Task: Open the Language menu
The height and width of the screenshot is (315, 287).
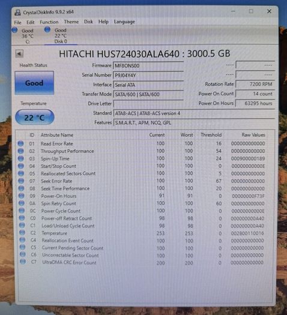Action: point(124,22)
